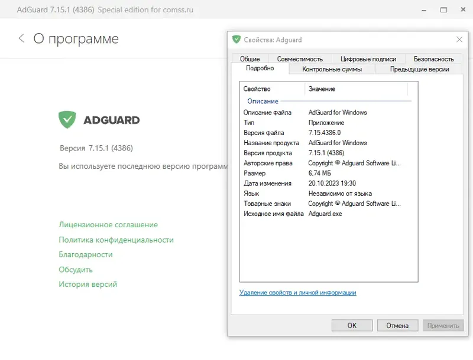Image resolution: width=473 pixels, height=360 pixels.
Task: Maximize the AdGuard main window
Action: 443,10
